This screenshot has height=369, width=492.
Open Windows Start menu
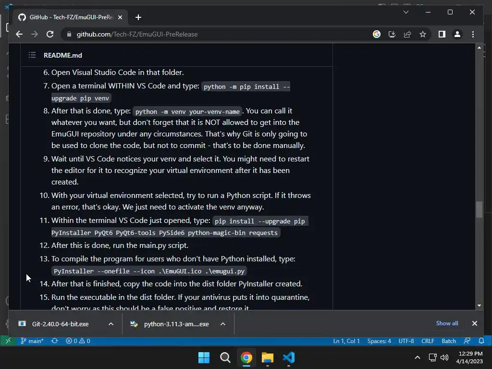(204, 357)
